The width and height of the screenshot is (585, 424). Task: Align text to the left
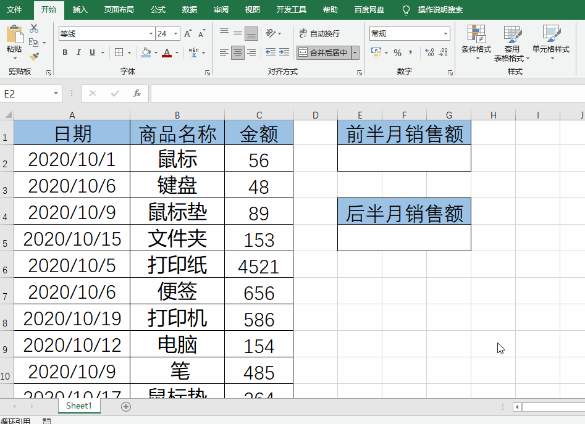[224, 52]
